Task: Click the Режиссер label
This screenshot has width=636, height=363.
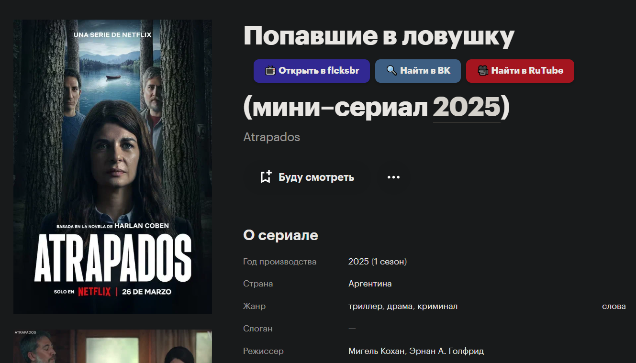Action: click(263, 351)
